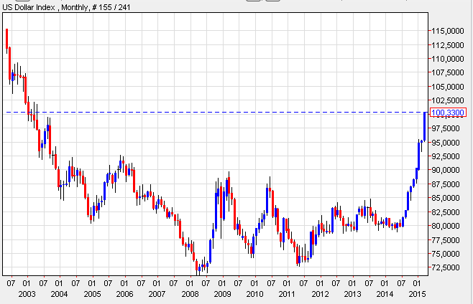Click the 2006 year label on time axis
Viewport: 473px width, 304px height.
(x=124, y=294)
